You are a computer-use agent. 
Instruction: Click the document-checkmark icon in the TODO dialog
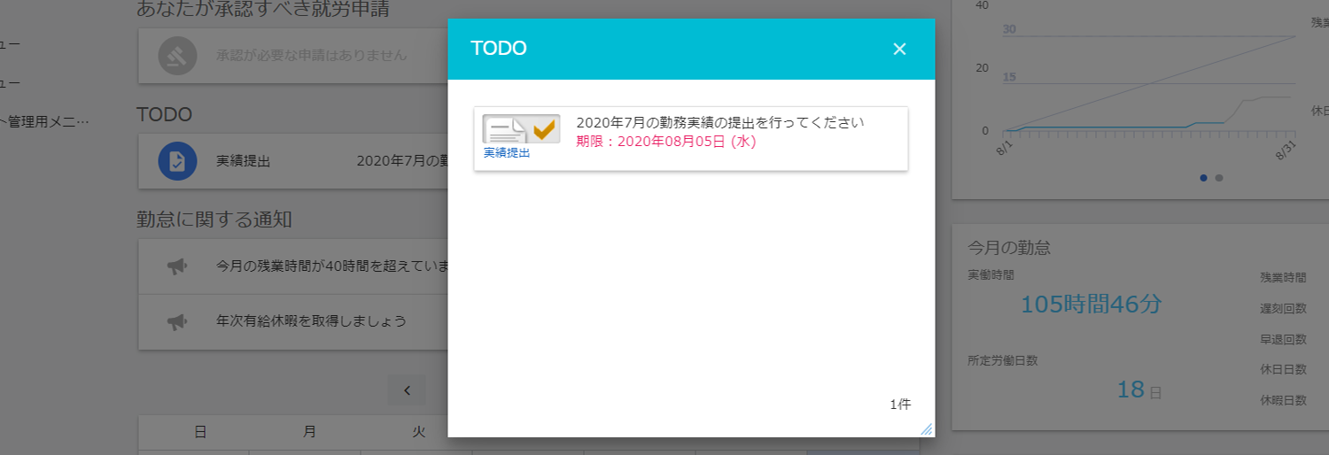click(x=521, y=129)
